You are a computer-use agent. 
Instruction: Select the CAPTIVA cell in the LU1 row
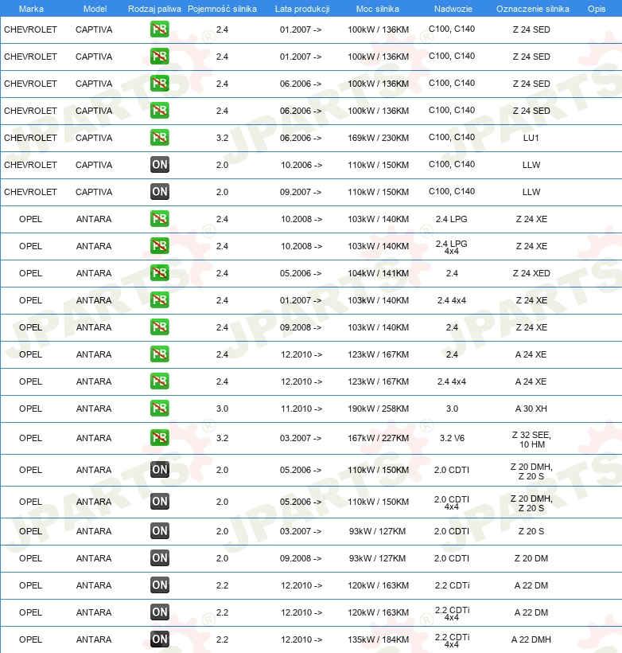pyautogui.click(x=94, y=138)
